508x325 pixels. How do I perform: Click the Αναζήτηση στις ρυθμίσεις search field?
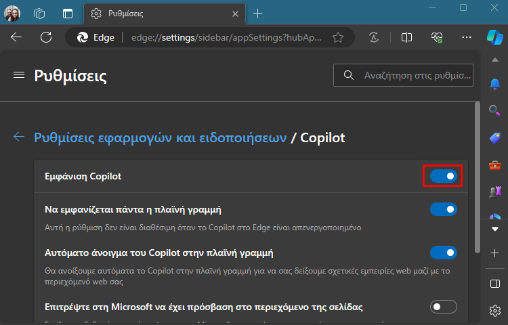pos(404,75)
